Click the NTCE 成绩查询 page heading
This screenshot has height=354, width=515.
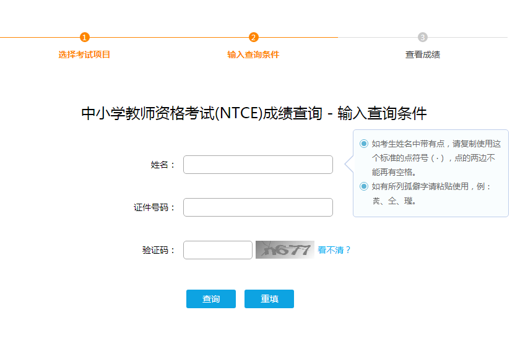pos(254,113)
